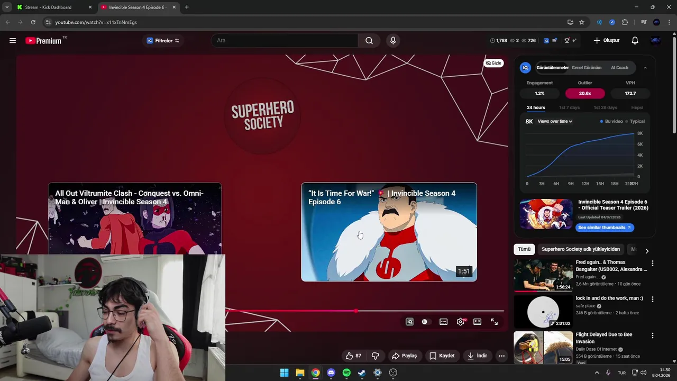Select the Hepsi time range
This screenshot has width=677, height=381.
637,107
